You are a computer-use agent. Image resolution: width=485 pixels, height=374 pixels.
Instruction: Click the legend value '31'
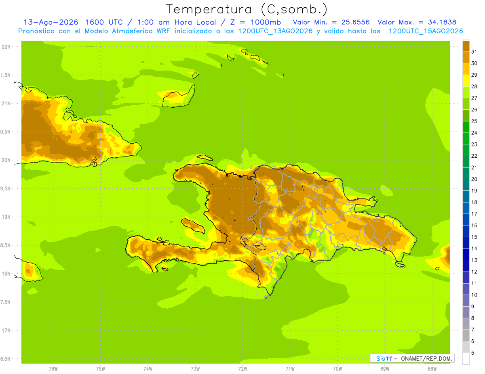tap(474, 52)
